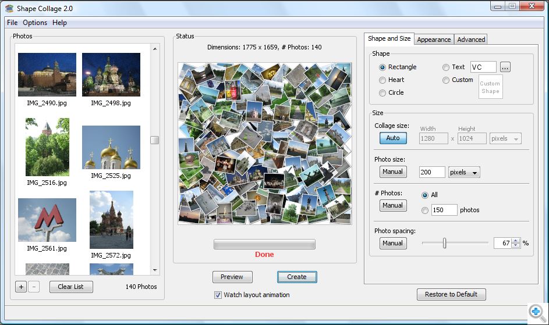Click the Manual button for # Photos
This screenshot has height=325, width=549.
(393, 205)
